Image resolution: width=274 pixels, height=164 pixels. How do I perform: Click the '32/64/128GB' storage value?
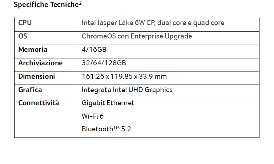[104, 63]
